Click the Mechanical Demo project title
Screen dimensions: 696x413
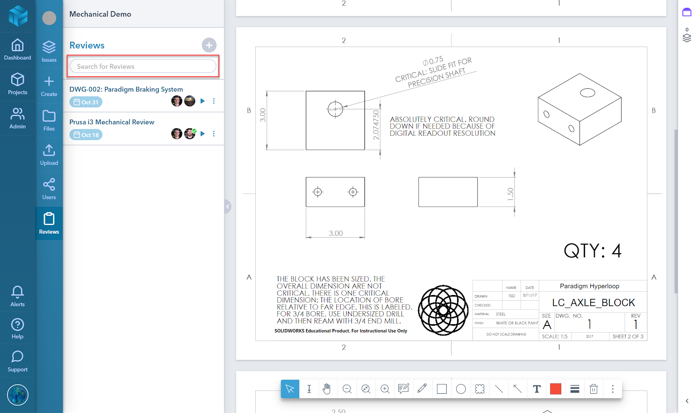(100, 14)
